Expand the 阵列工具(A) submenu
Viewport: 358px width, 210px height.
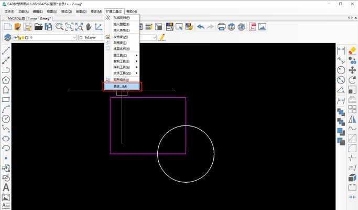click(x=122, y=67)
